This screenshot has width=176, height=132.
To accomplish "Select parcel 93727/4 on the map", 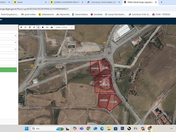I will click(x=104, y=85).
